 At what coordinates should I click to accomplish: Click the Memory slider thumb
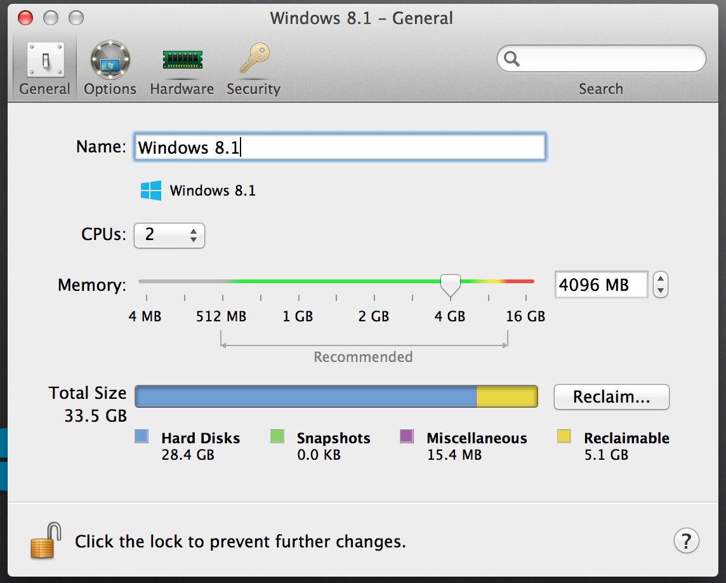450,285
